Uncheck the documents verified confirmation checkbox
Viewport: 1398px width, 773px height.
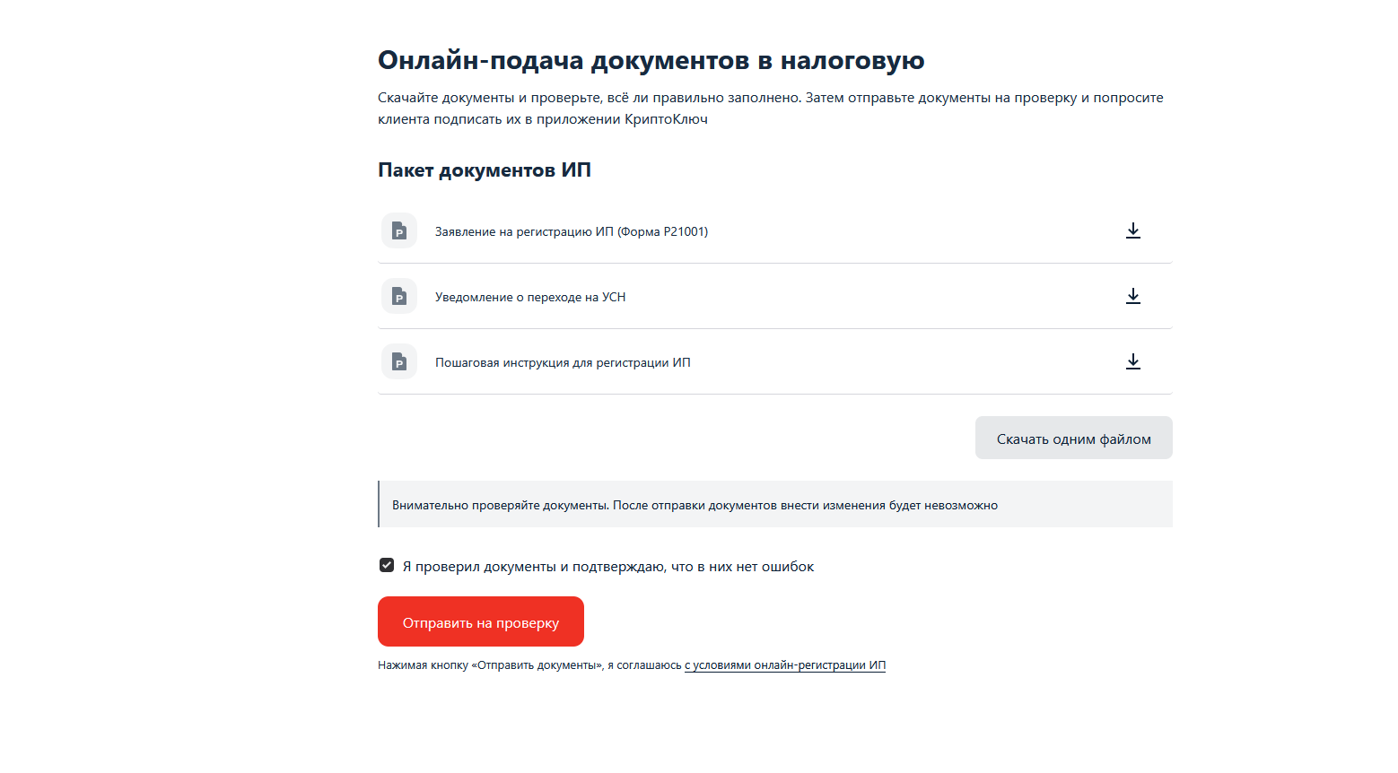387,565
